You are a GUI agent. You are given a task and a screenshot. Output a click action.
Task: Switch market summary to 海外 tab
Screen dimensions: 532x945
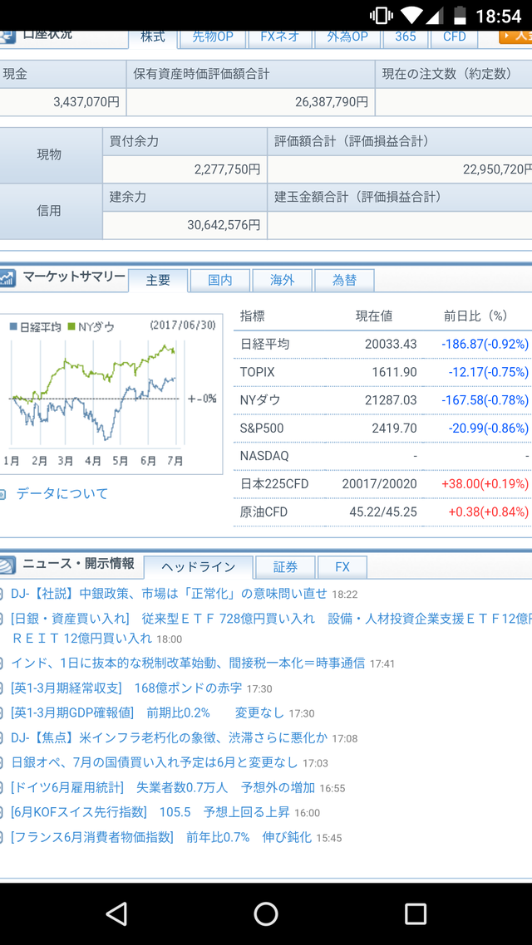point(283,280)
